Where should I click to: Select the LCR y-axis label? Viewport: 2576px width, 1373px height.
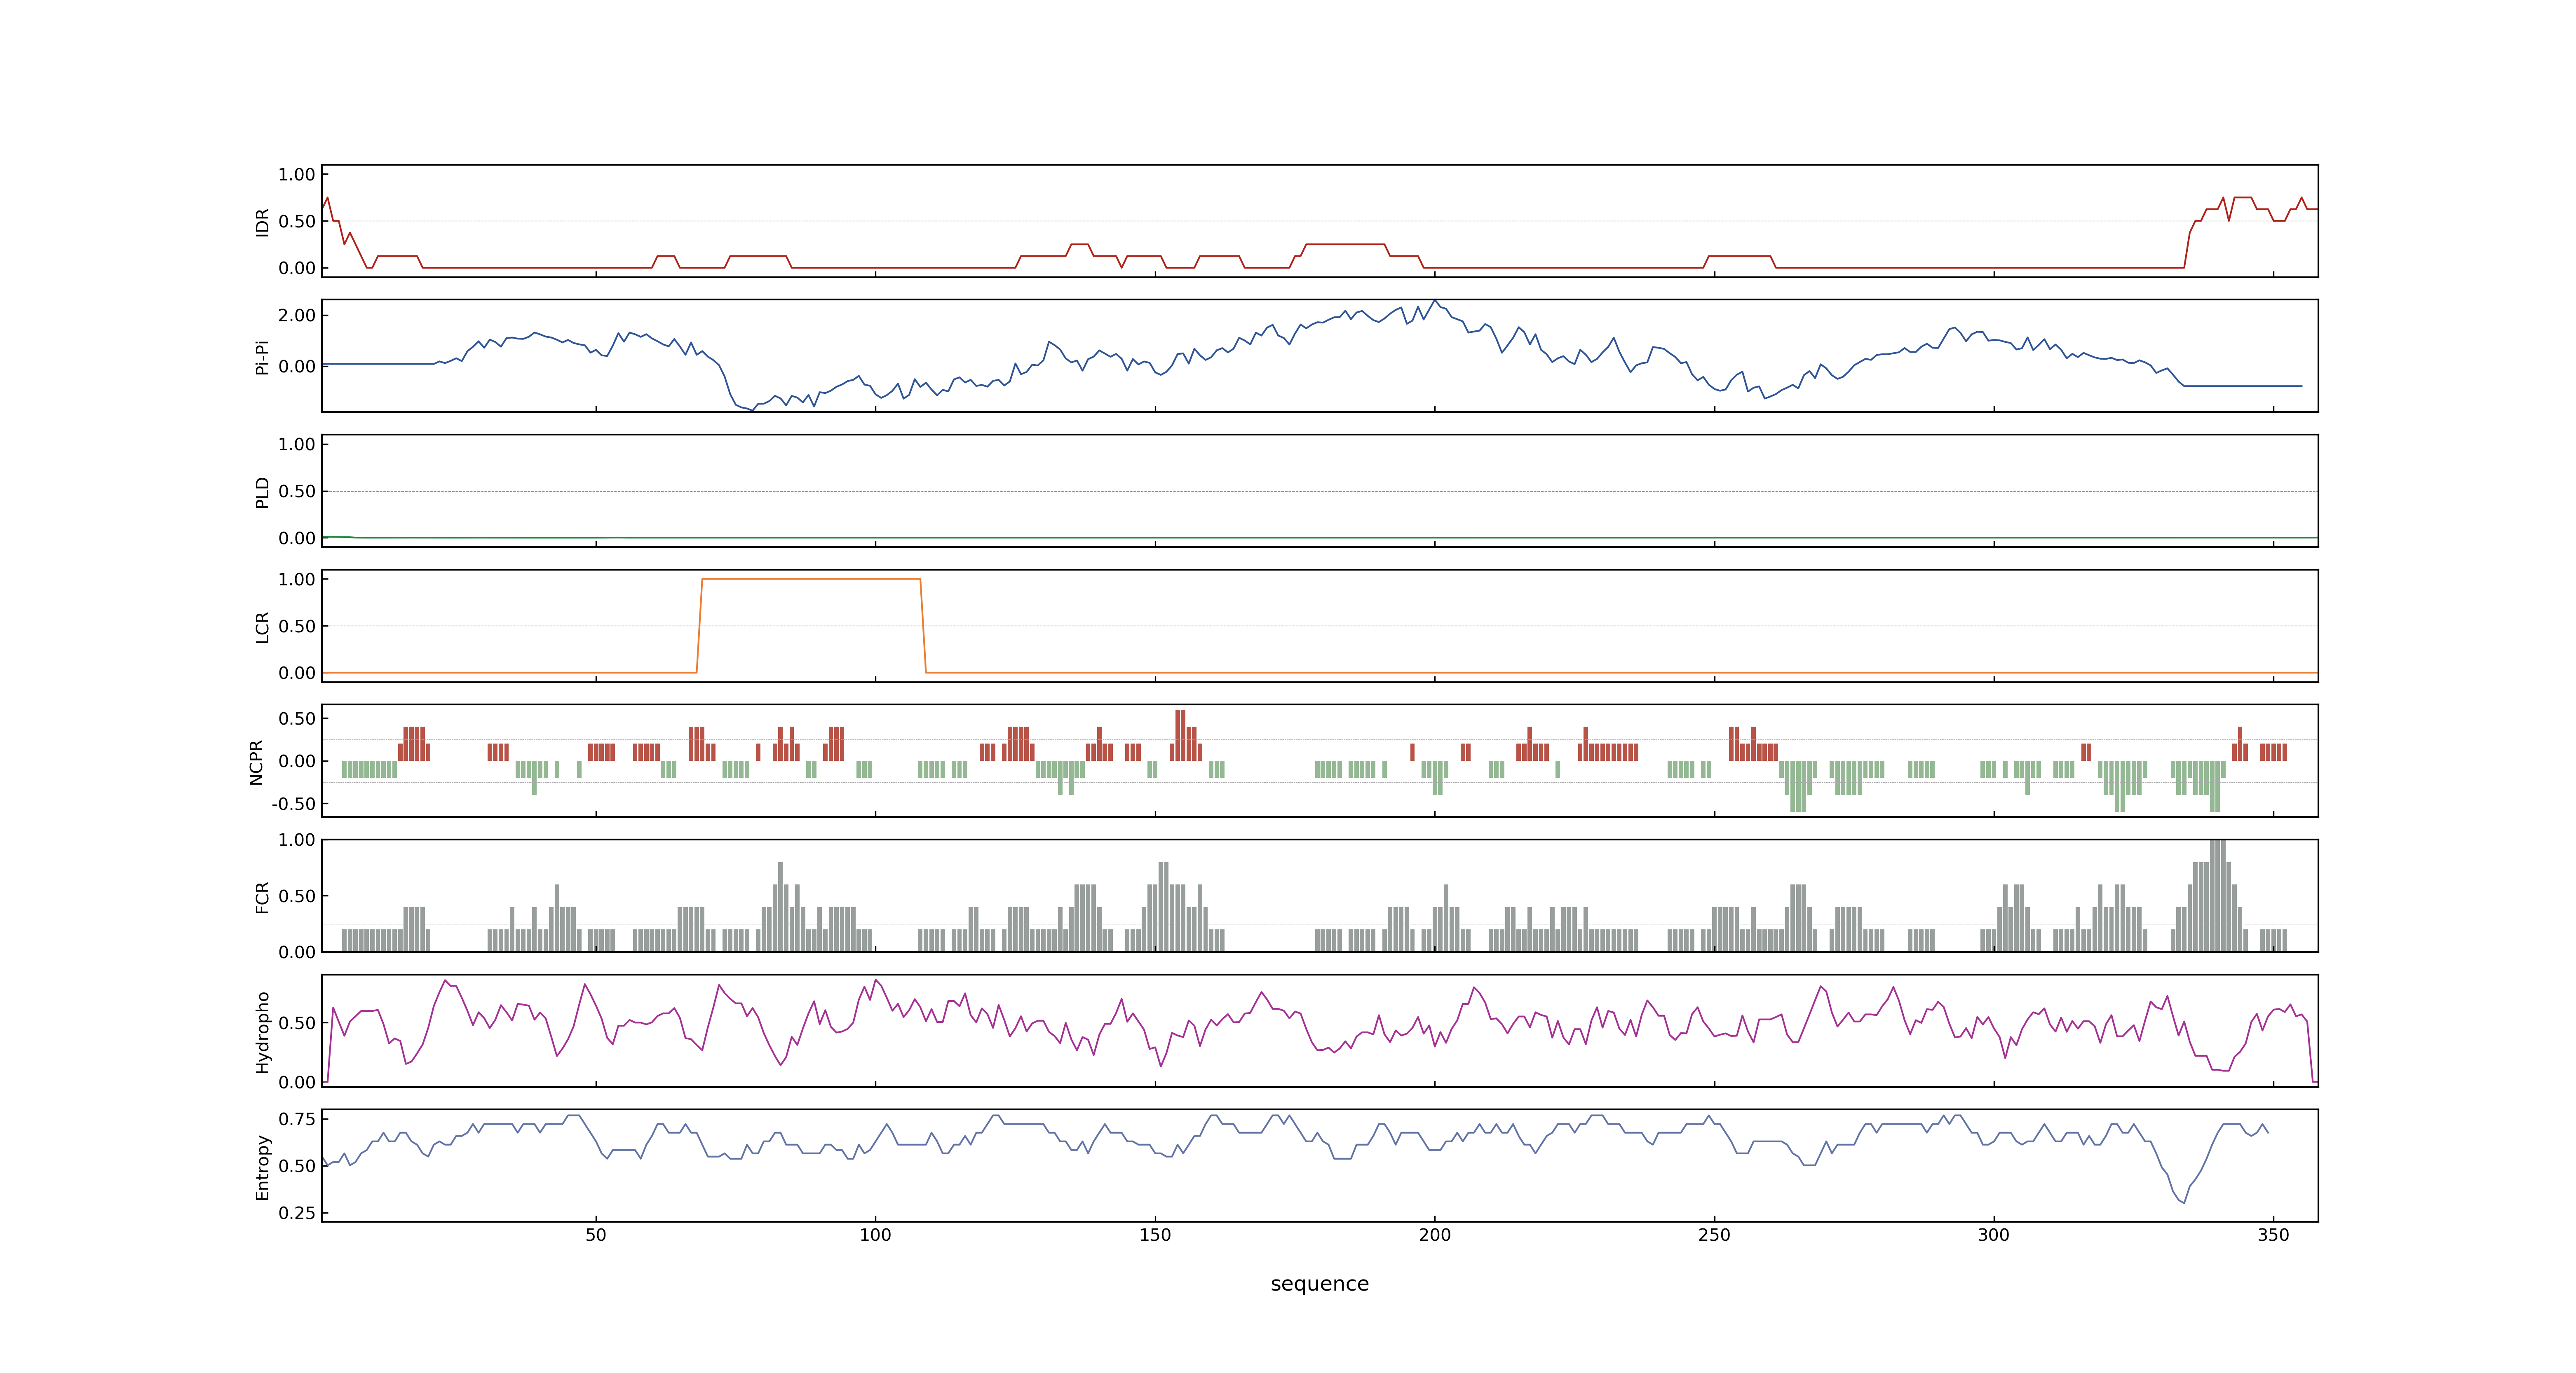tap(263, 627)
